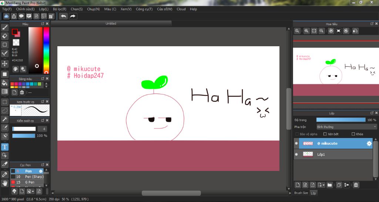The width and height of the screenshot is (379, 202).
Task: Open the Help menu
Action: point(193,9)
